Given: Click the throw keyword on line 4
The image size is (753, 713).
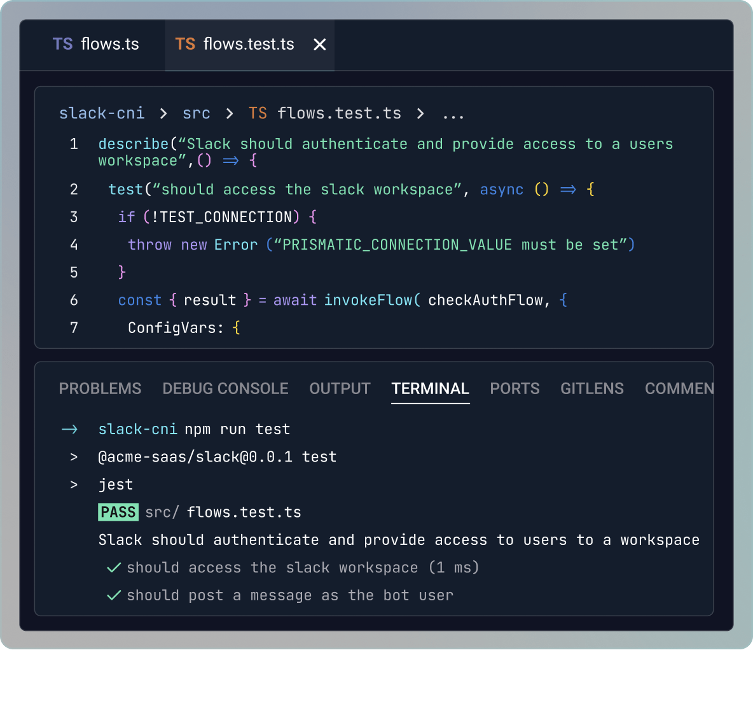Looking at the screenshot, I should click(x=150, y=245).
